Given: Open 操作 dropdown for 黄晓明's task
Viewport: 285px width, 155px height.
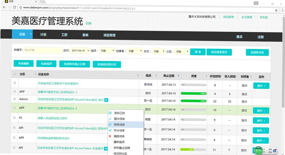Looking at the screenshot, I should (x=260, y=140).
